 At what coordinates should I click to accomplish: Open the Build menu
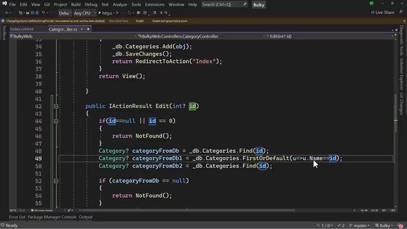pyautogui.click(x=76, y=4)
